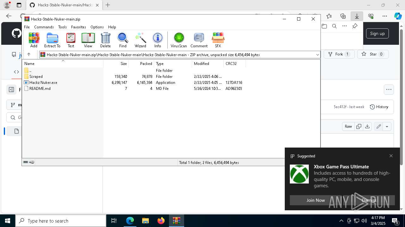Viewport: 405px width, 227px height.
Task: Select the Hackz Nuker.exe file
Action: (133, 83)
